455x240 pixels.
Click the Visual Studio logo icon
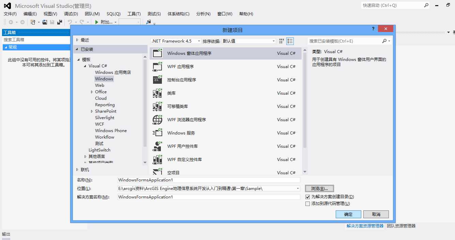(7, 6)
